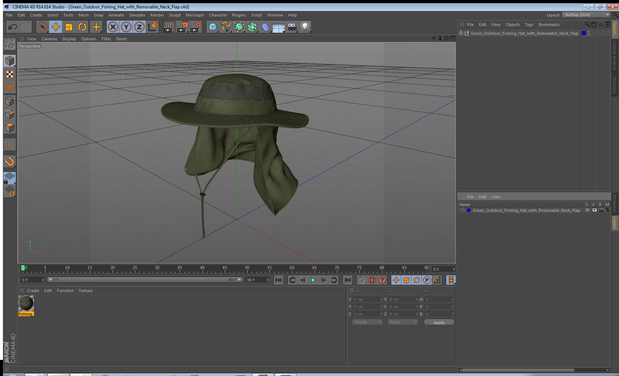Add a Camera object
This screenshot has height=376, width=619.
pyautogui.click(x=292, y=27)
